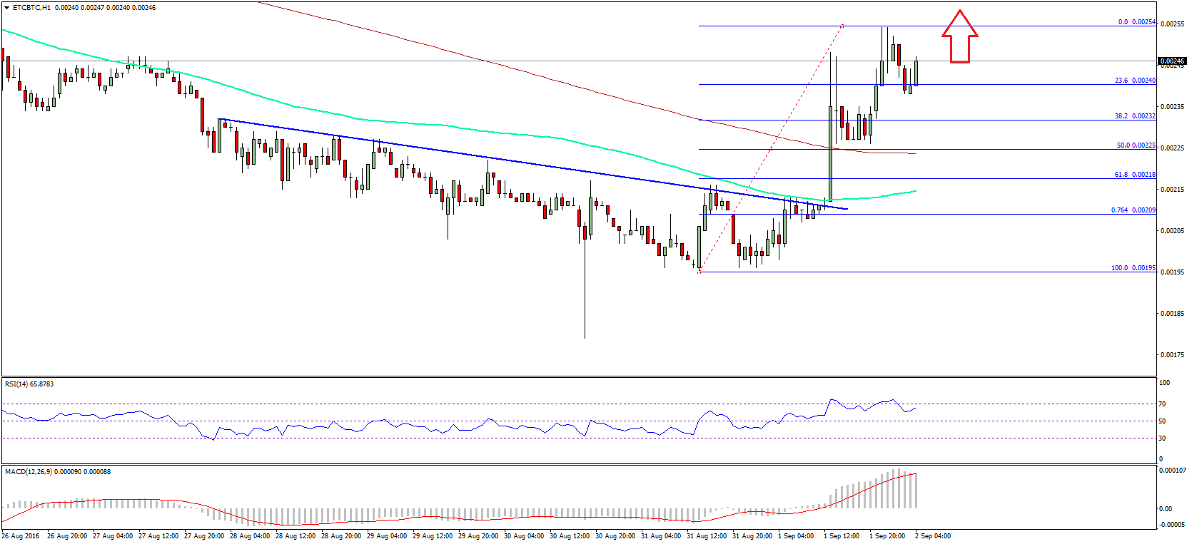
Task: Click the time label "31 Aug 20:00"
Action: 752,536
